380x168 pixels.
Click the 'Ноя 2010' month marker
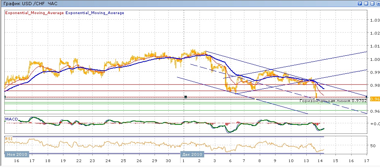click(17, 154)
